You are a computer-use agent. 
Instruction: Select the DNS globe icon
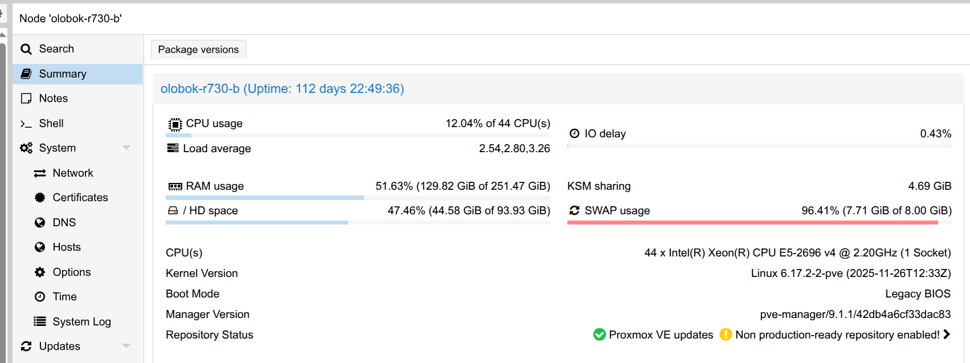(40, 222)
